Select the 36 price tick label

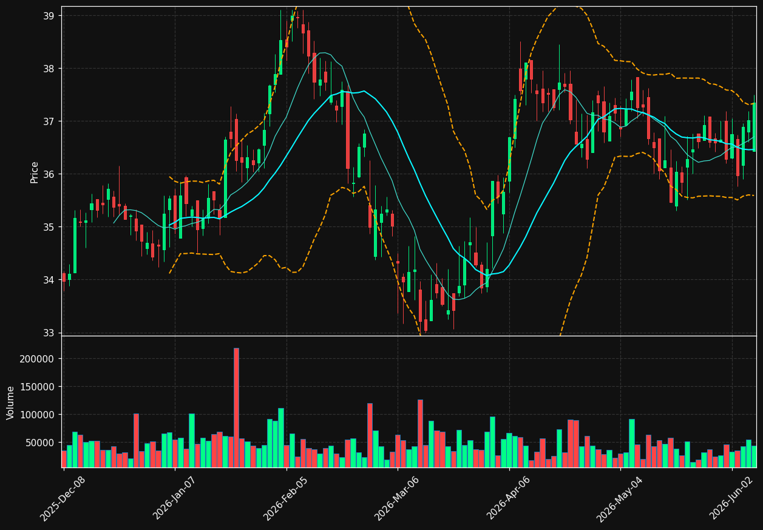pos(50,174)
